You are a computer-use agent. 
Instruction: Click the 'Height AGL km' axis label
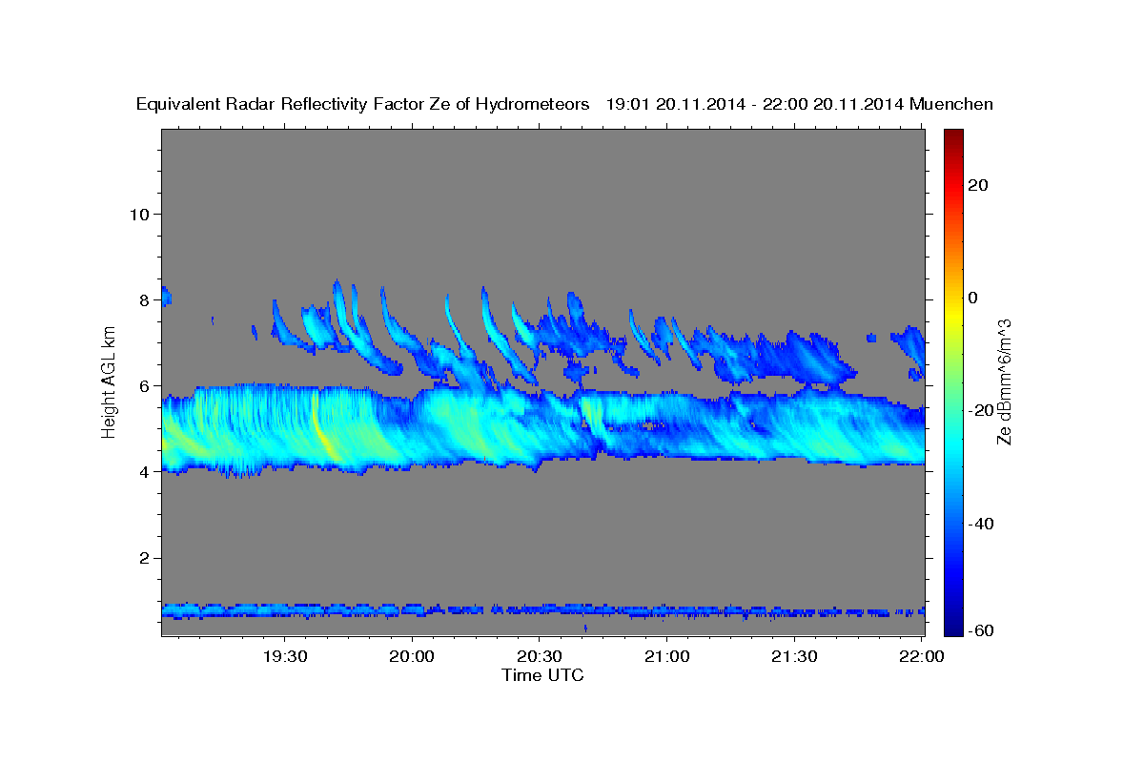[110, 381]
